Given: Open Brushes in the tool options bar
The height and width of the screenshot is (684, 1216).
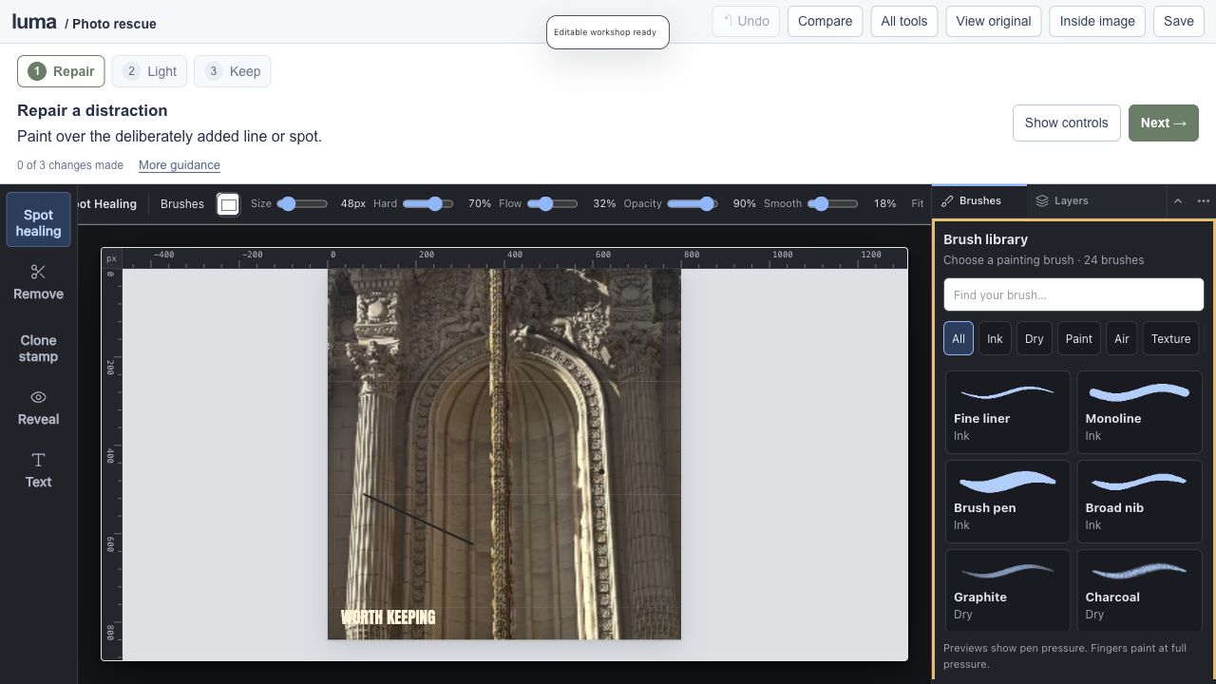Looking at the screenshot, I should click(x=182, y=203).
